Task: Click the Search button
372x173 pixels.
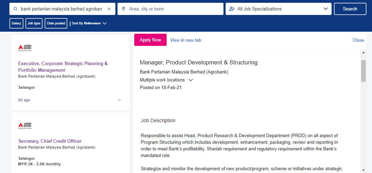Action: 350,9
